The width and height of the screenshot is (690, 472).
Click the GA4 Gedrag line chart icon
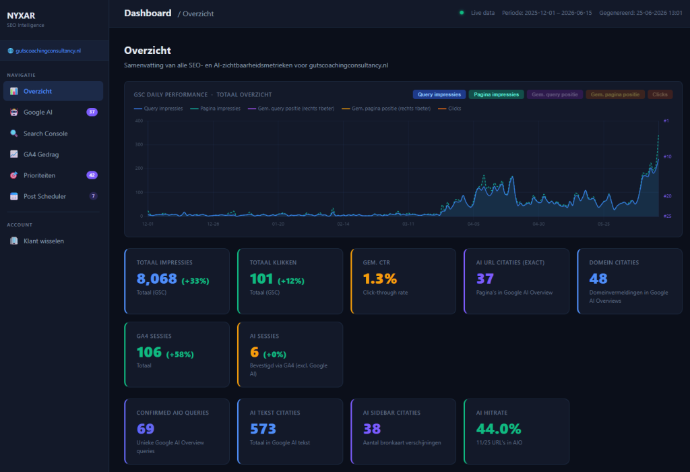[14, 154]
